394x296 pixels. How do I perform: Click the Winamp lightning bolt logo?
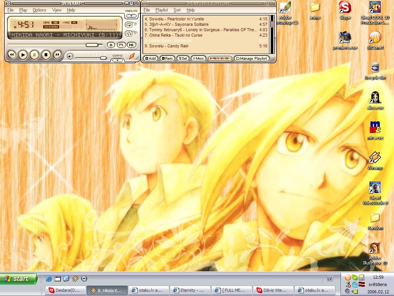click(x=132, y=56)
